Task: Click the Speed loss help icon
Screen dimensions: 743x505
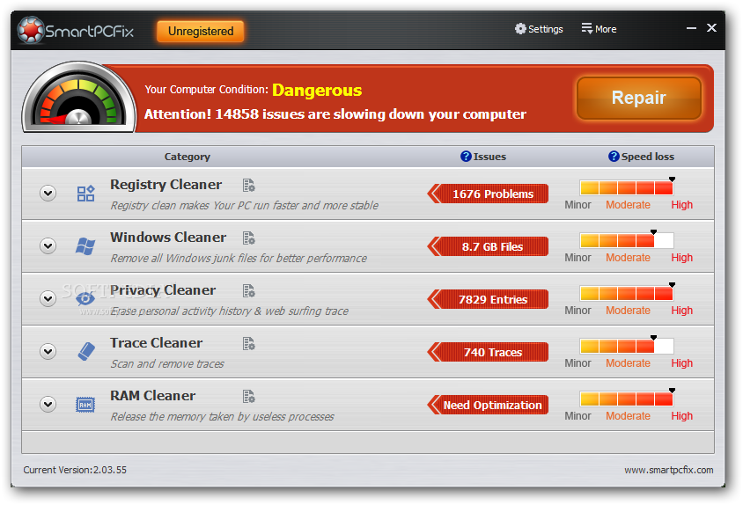Action: coord(614,157)
